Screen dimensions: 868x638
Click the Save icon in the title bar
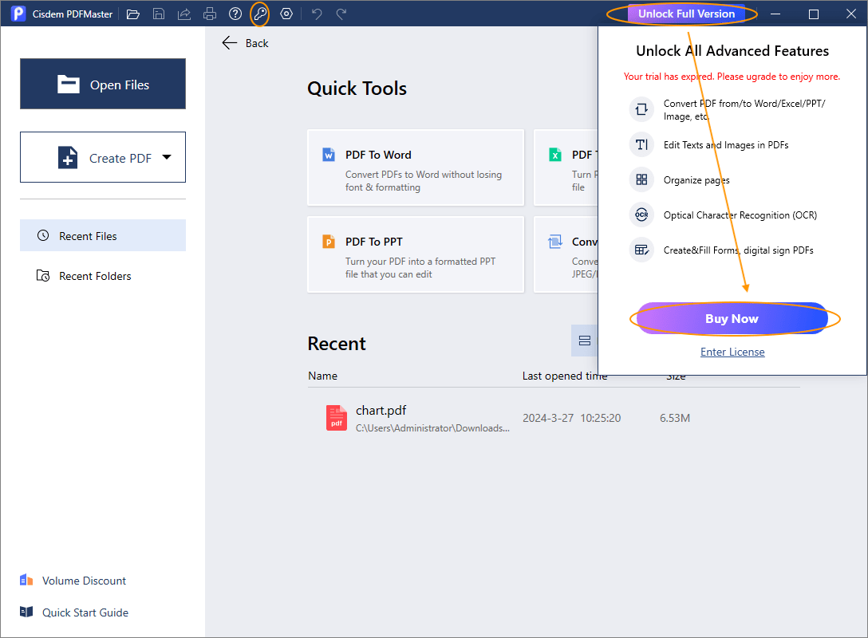(x=159, y=14)
